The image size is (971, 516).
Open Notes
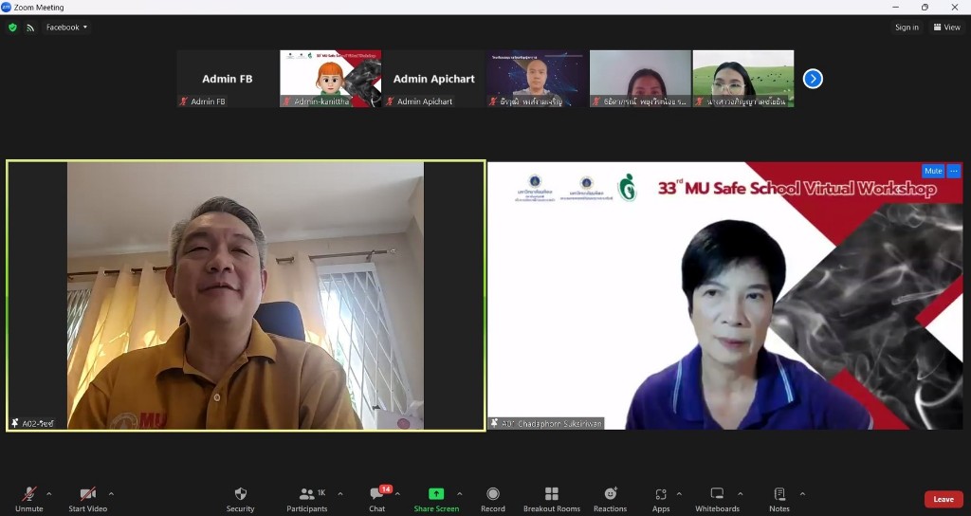(x=779, y=499)
